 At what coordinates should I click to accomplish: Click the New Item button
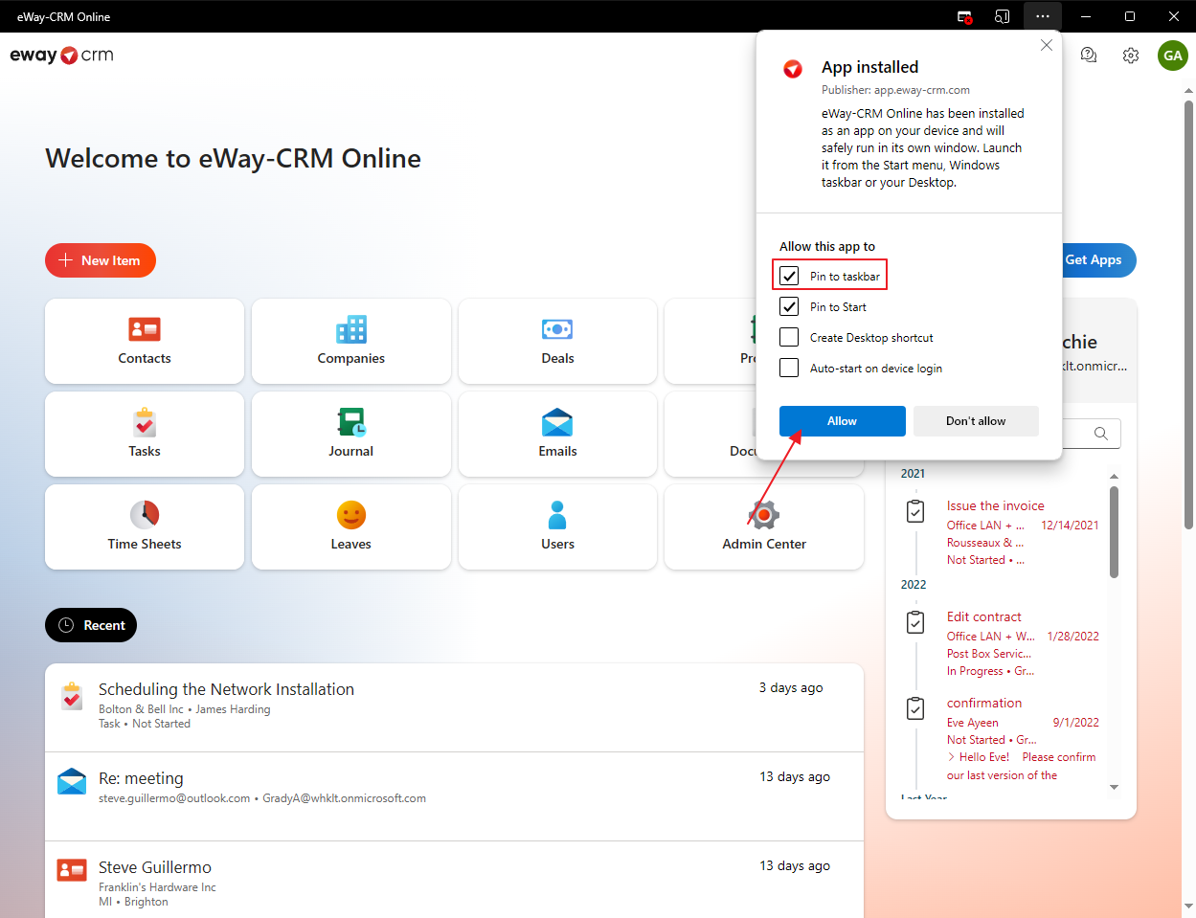click(101, 260)
